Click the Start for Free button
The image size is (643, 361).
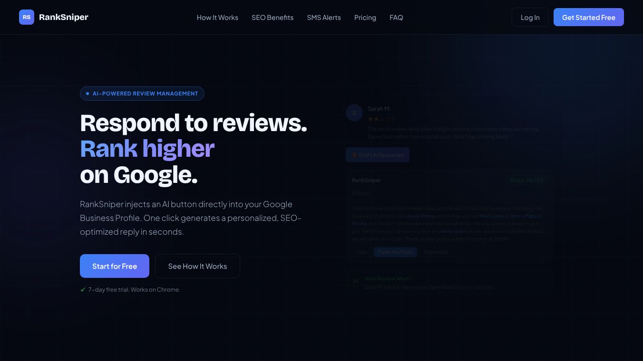(x=115, y=266)
